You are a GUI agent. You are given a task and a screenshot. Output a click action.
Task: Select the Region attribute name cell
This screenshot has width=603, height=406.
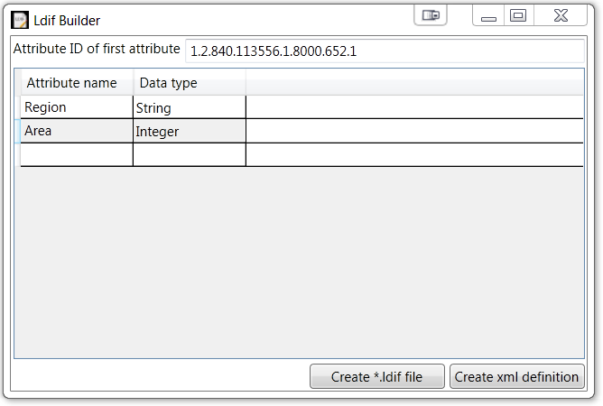click(76, 107)
